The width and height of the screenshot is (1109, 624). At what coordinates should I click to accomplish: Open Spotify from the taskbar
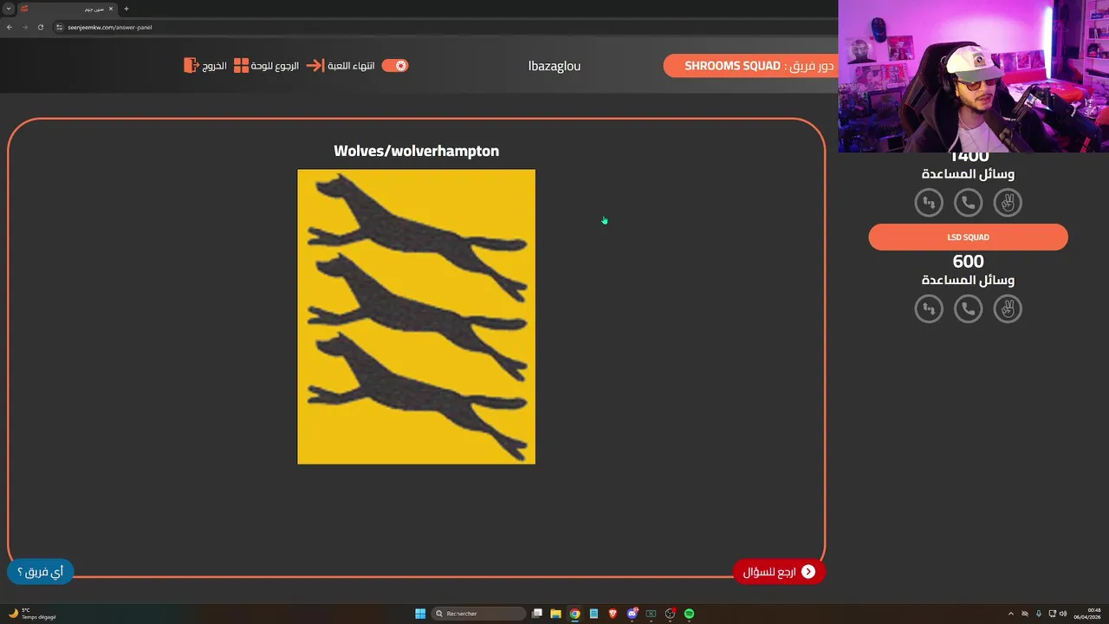click(x=689, y=614)
